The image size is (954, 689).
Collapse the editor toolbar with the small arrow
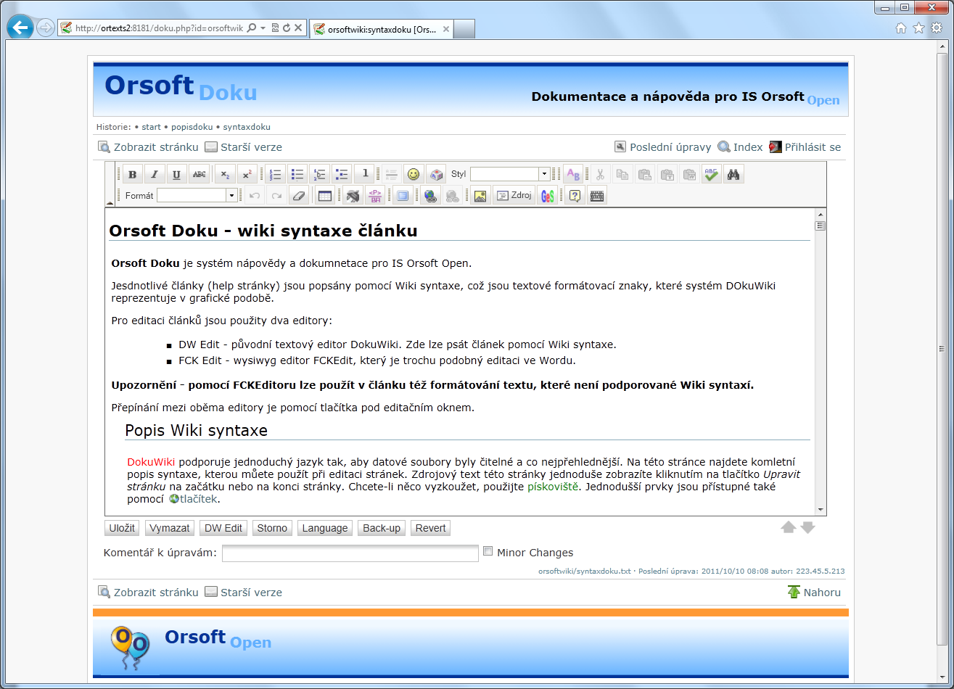(110, 203)
